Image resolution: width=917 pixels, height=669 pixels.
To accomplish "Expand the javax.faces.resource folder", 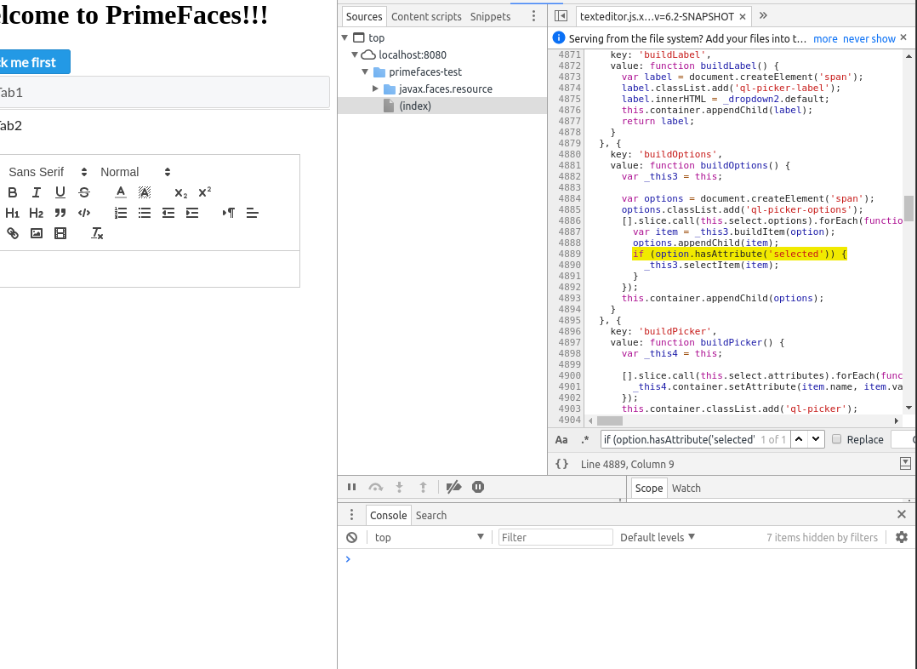I will pos(374,89).
